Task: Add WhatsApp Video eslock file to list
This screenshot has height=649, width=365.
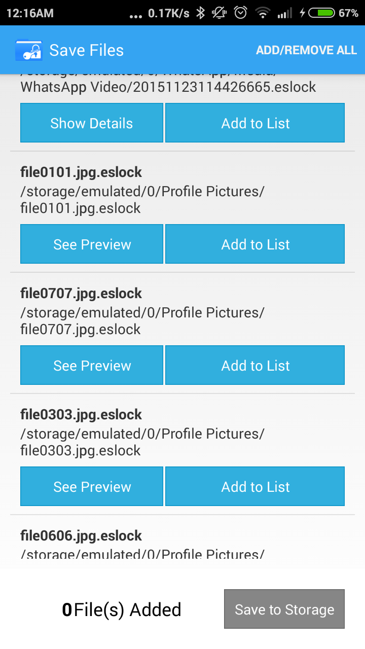Action: [x=255, y=123]
